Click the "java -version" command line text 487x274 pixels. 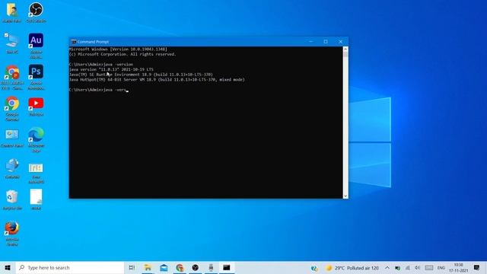[119, 64]
